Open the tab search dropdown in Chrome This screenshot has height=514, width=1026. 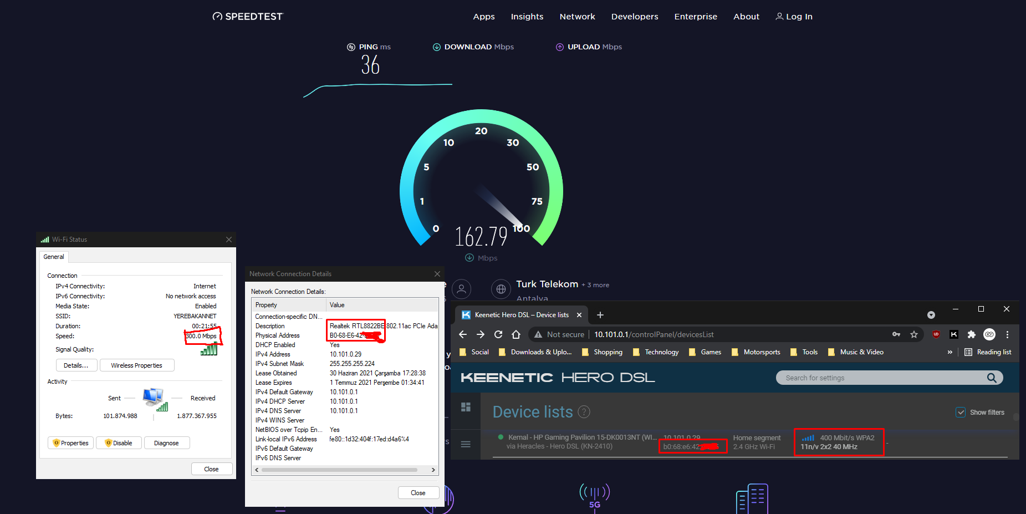coord(931,315)
